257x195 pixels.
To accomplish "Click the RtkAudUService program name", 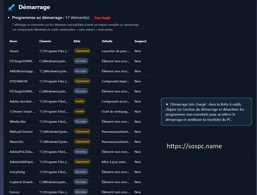I will click(21, 132).
